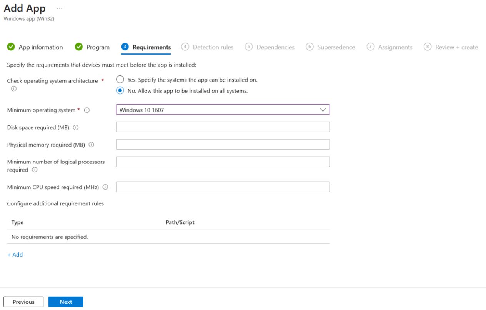
Task: Go to the Detection rules step
Action: [213, 47]
